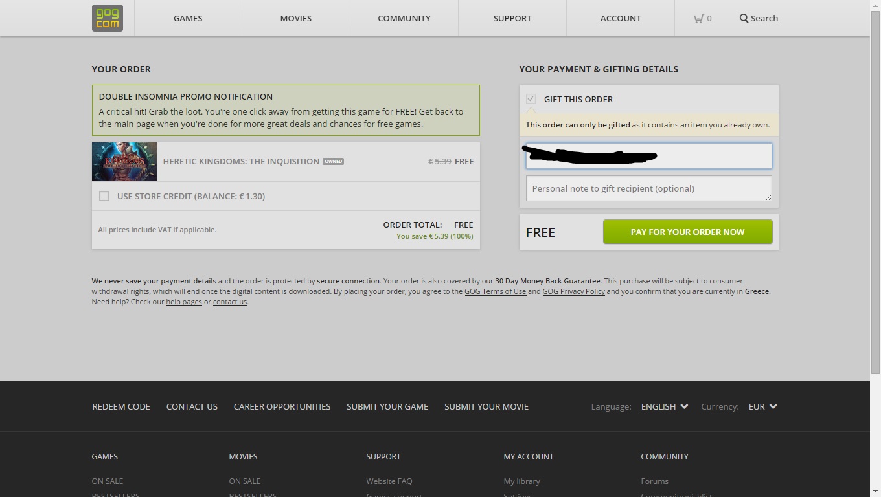Open SUBMIT YOUR MOVIE footer link
The width and height of the screenshot is (881, 497).
tap(486, 406)
